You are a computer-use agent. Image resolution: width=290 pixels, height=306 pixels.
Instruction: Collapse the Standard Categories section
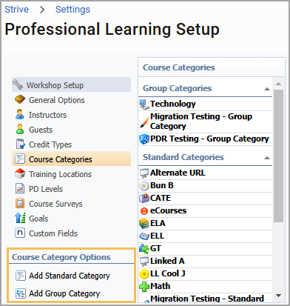pyautogui.click(x=267, y=158)
